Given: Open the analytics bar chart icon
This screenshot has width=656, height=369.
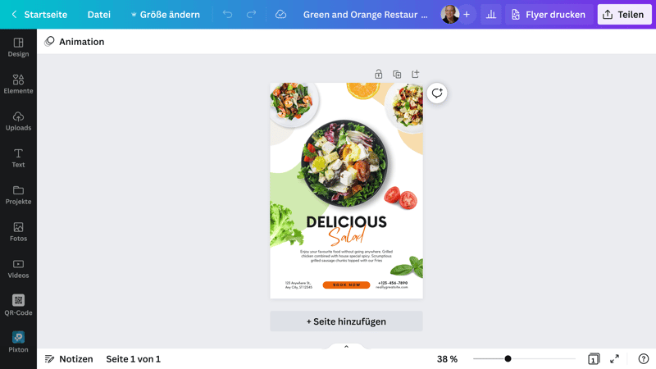Looking at the screenshot, I should 491,15.
